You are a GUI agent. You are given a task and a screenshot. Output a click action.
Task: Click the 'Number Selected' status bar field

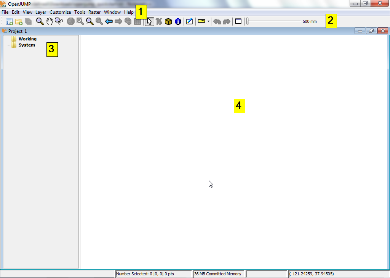pos(153,274)
